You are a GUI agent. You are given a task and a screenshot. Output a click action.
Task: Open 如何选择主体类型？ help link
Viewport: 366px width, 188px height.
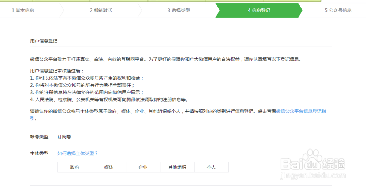[78, 154]
